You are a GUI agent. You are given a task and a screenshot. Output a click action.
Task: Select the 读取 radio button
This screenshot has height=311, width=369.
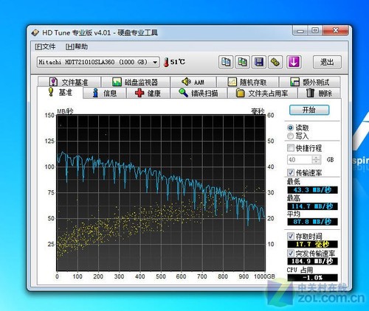[291, 127]
